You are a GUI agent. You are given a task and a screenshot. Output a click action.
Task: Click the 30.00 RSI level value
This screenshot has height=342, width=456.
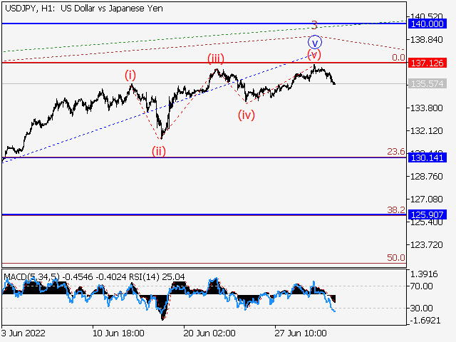coord(421,308)
